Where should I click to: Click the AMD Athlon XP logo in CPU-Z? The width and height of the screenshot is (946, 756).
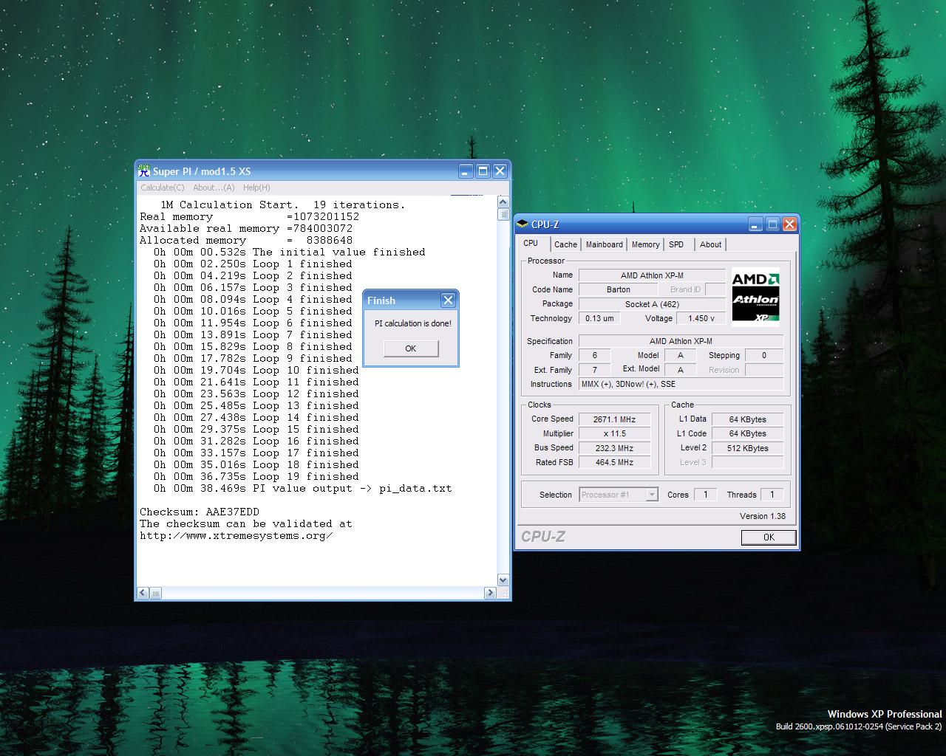coord(755,297)
